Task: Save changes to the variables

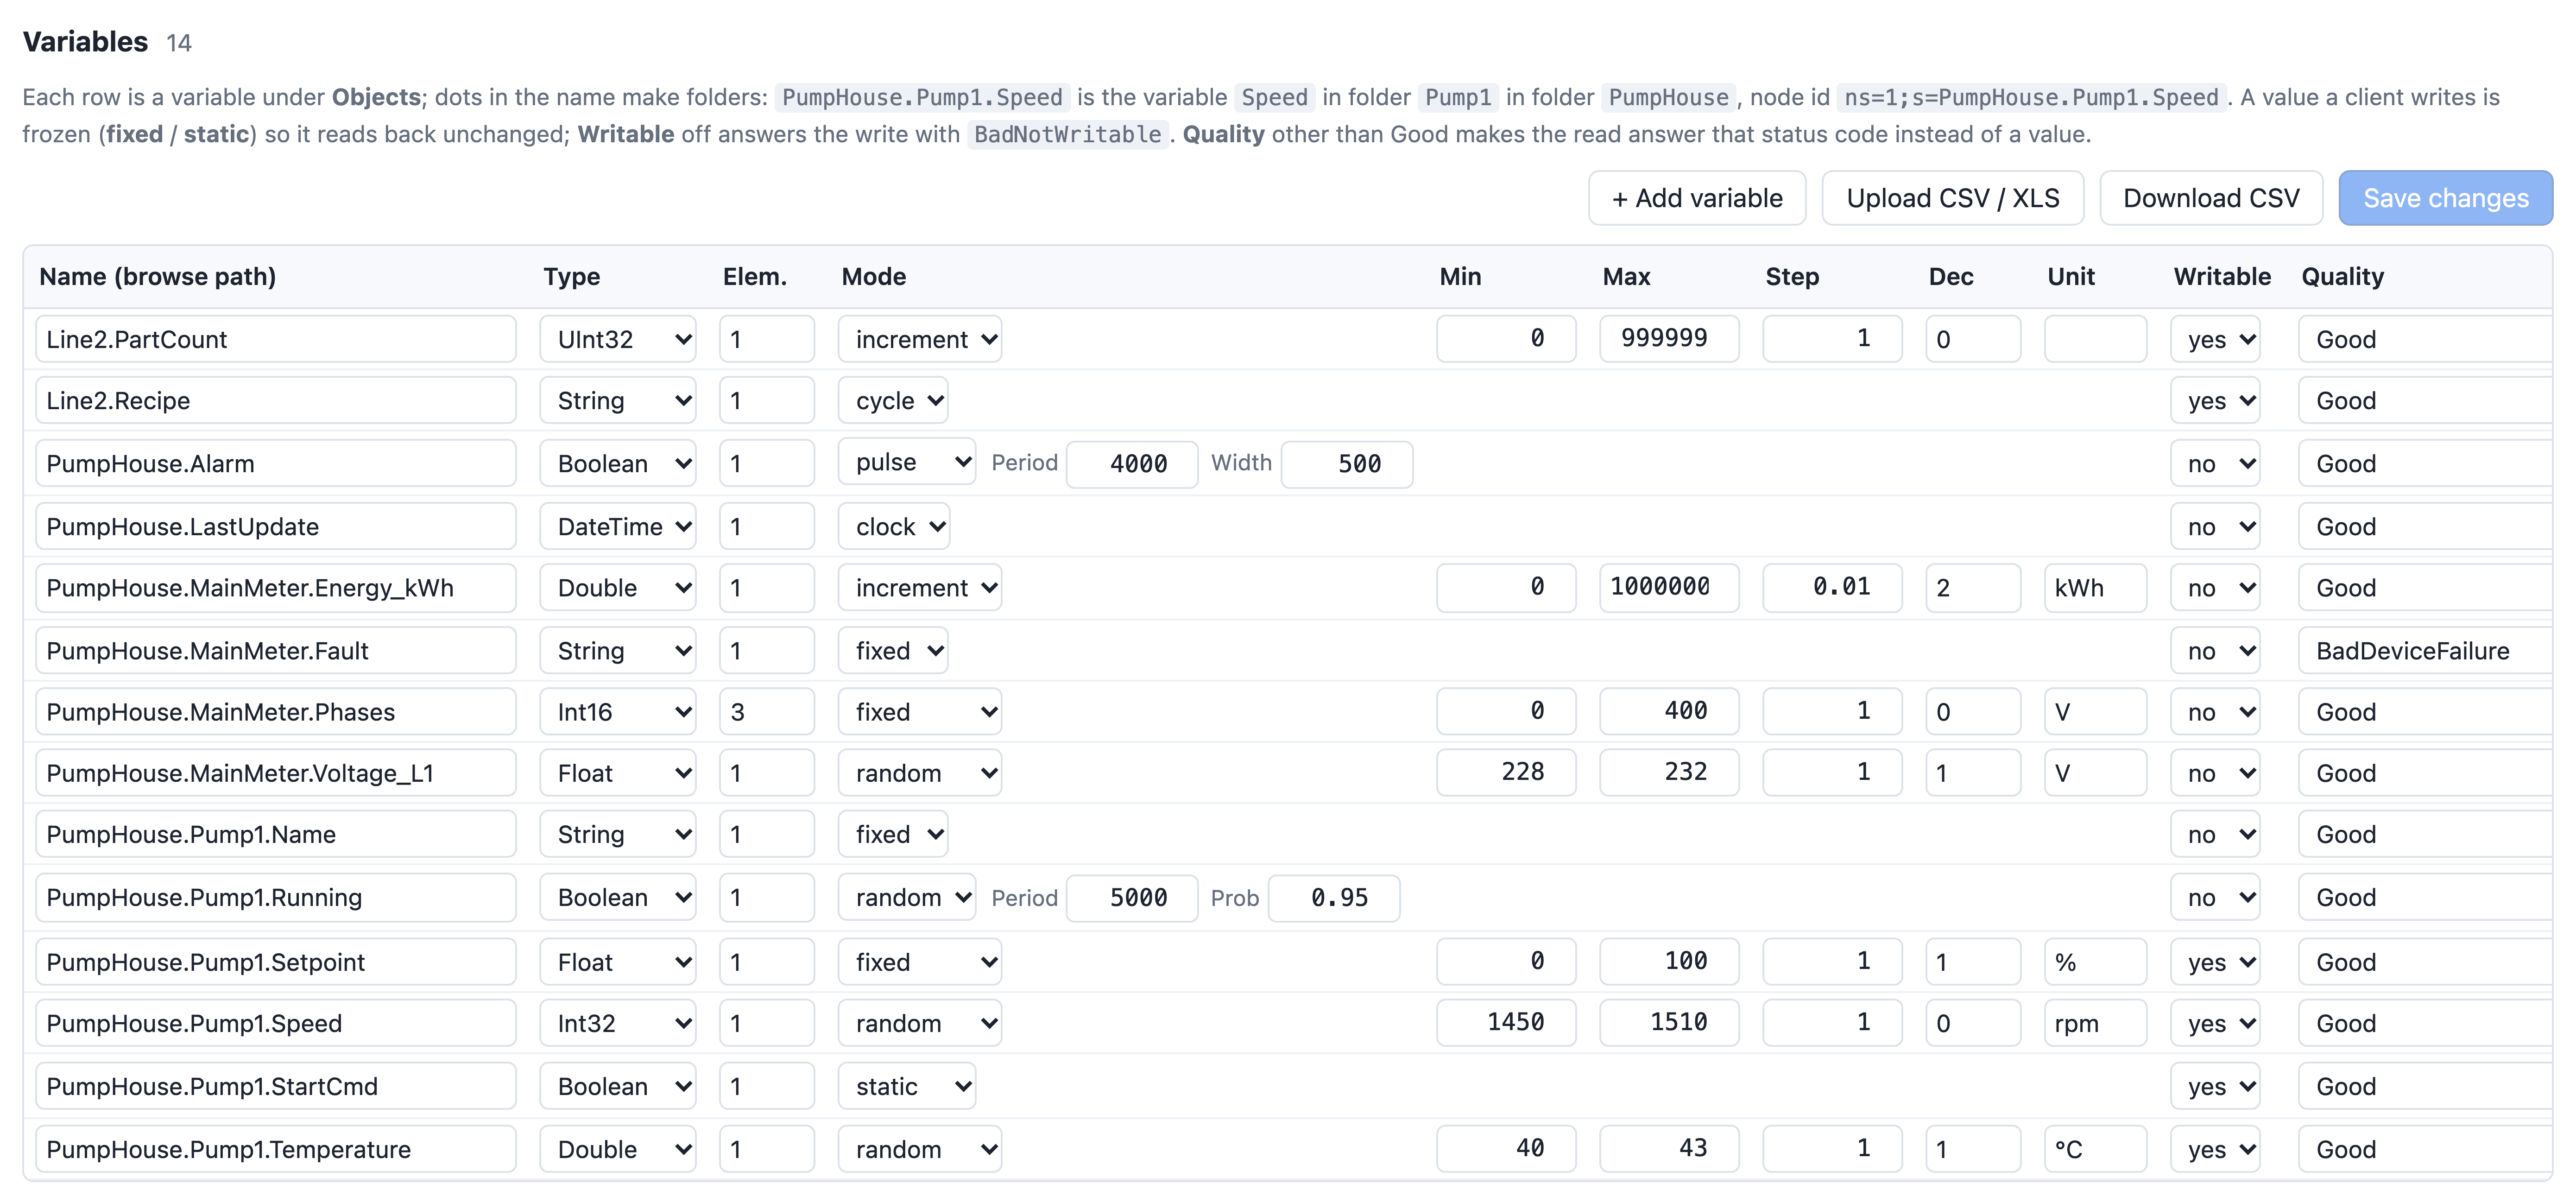Action: tap(2445, 198)
